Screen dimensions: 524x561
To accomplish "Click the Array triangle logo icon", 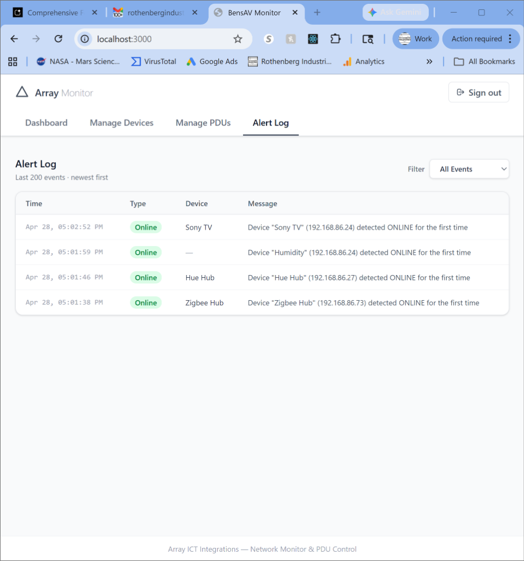I will coord(22,92).
